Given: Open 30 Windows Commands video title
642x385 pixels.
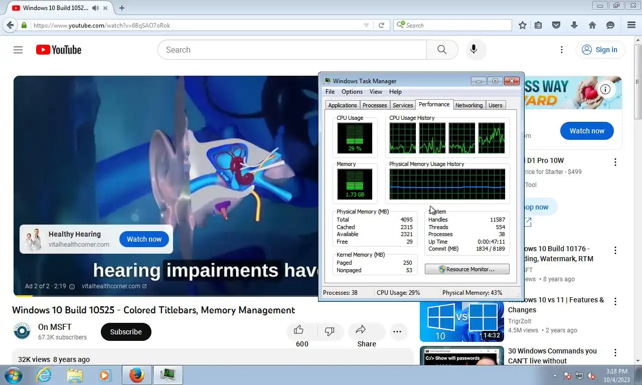Looking at the screenshot, I should [552, 355].
